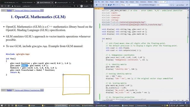Open Visual Studio Test menu
The width and height of the screenshot is (190, 107).
click(127, 2)
